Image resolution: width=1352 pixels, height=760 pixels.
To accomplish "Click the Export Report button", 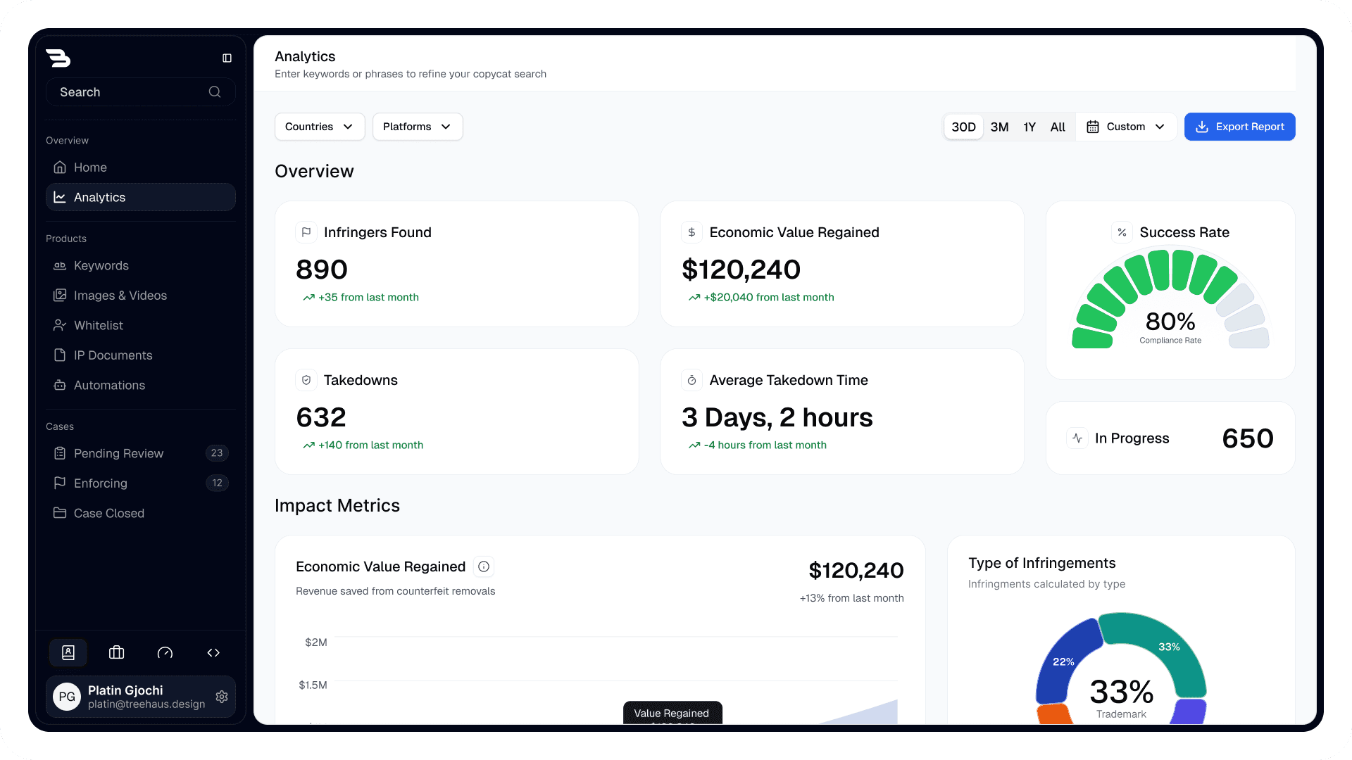I will pos(1239,127).
